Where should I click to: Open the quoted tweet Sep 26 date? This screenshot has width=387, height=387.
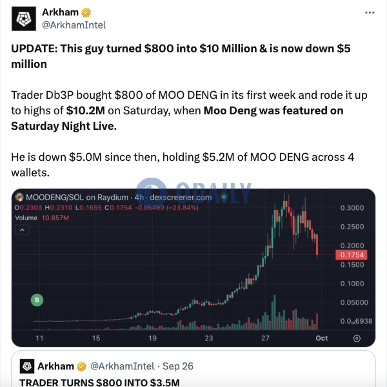click(x=178, y=366)
